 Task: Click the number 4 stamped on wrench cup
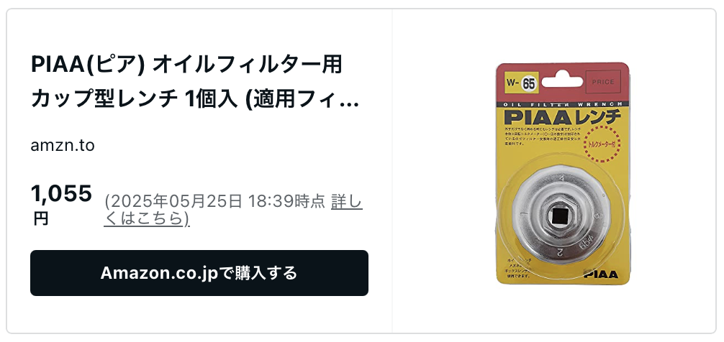[561, 178]
